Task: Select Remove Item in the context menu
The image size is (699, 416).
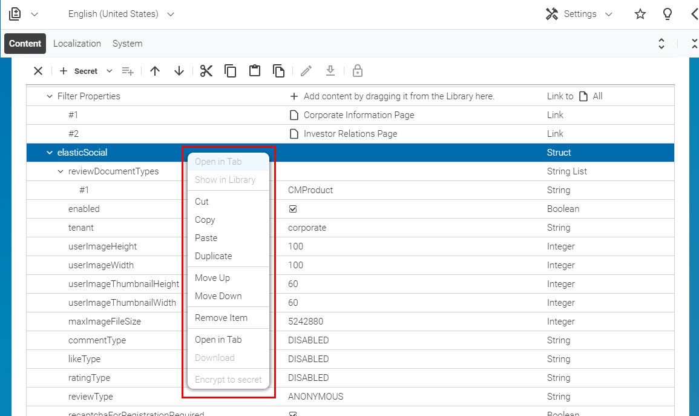Action: [220, 317]
